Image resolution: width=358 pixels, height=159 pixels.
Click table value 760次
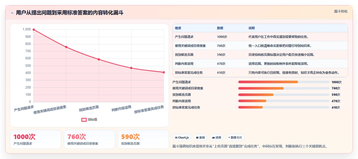(x=221, y=46)
